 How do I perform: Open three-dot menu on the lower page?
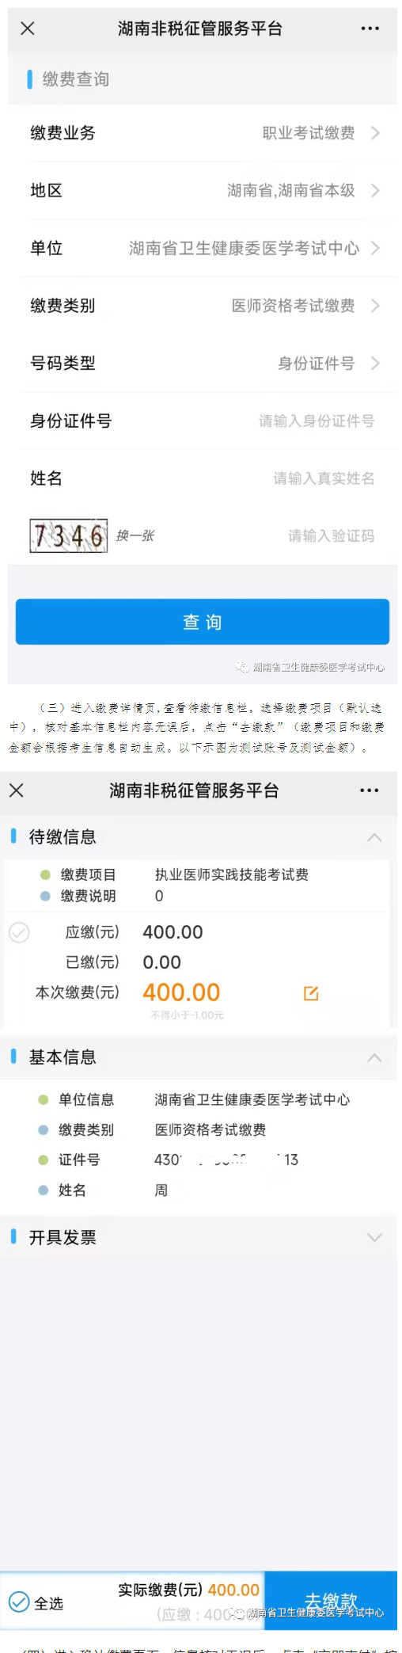(x=369, y=790)
